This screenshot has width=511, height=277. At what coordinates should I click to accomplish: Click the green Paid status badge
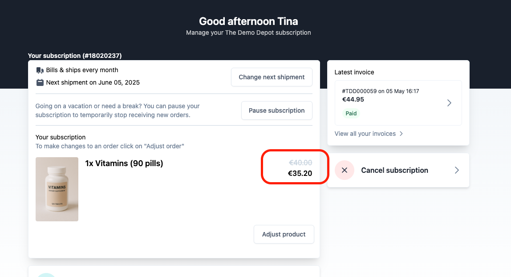(x=351, y=114)
